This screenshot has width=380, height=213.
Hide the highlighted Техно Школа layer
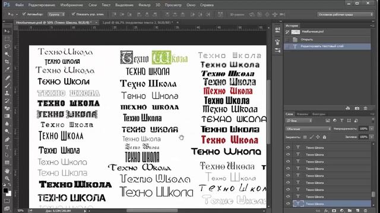tap(288, 204)
